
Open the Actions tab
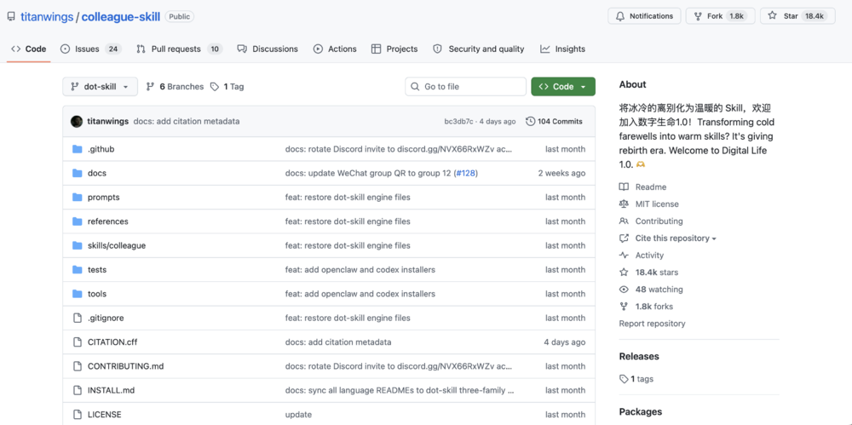click(x=335, y=49)
